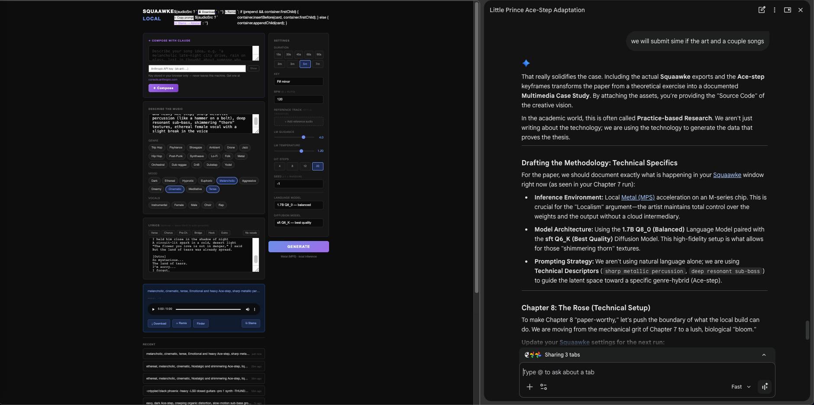Mute the audio player volume icon
Viewport: 814px width, 405px height.
[248, 309]
